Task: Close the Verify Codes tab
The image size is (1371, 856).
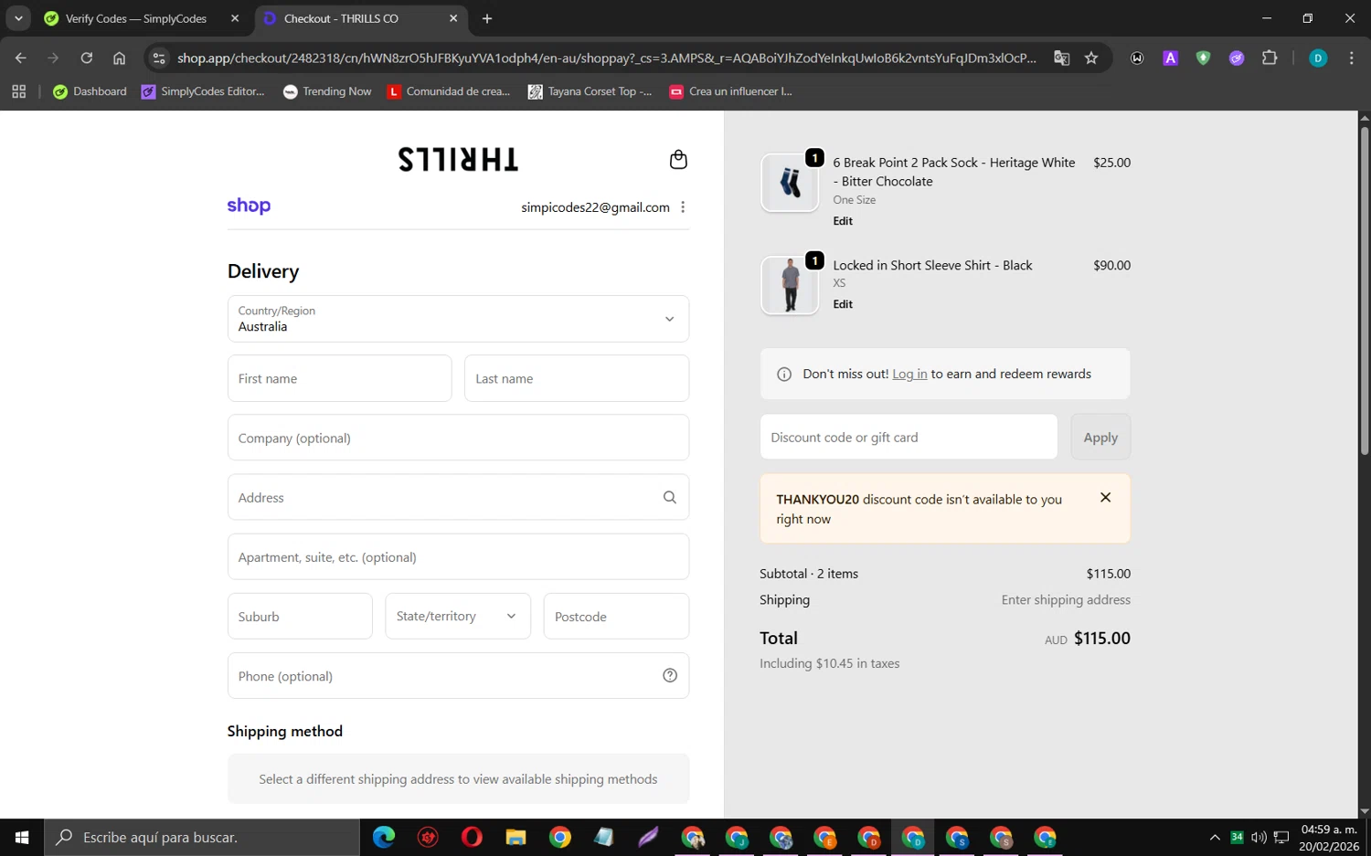Action: (235, 18)
